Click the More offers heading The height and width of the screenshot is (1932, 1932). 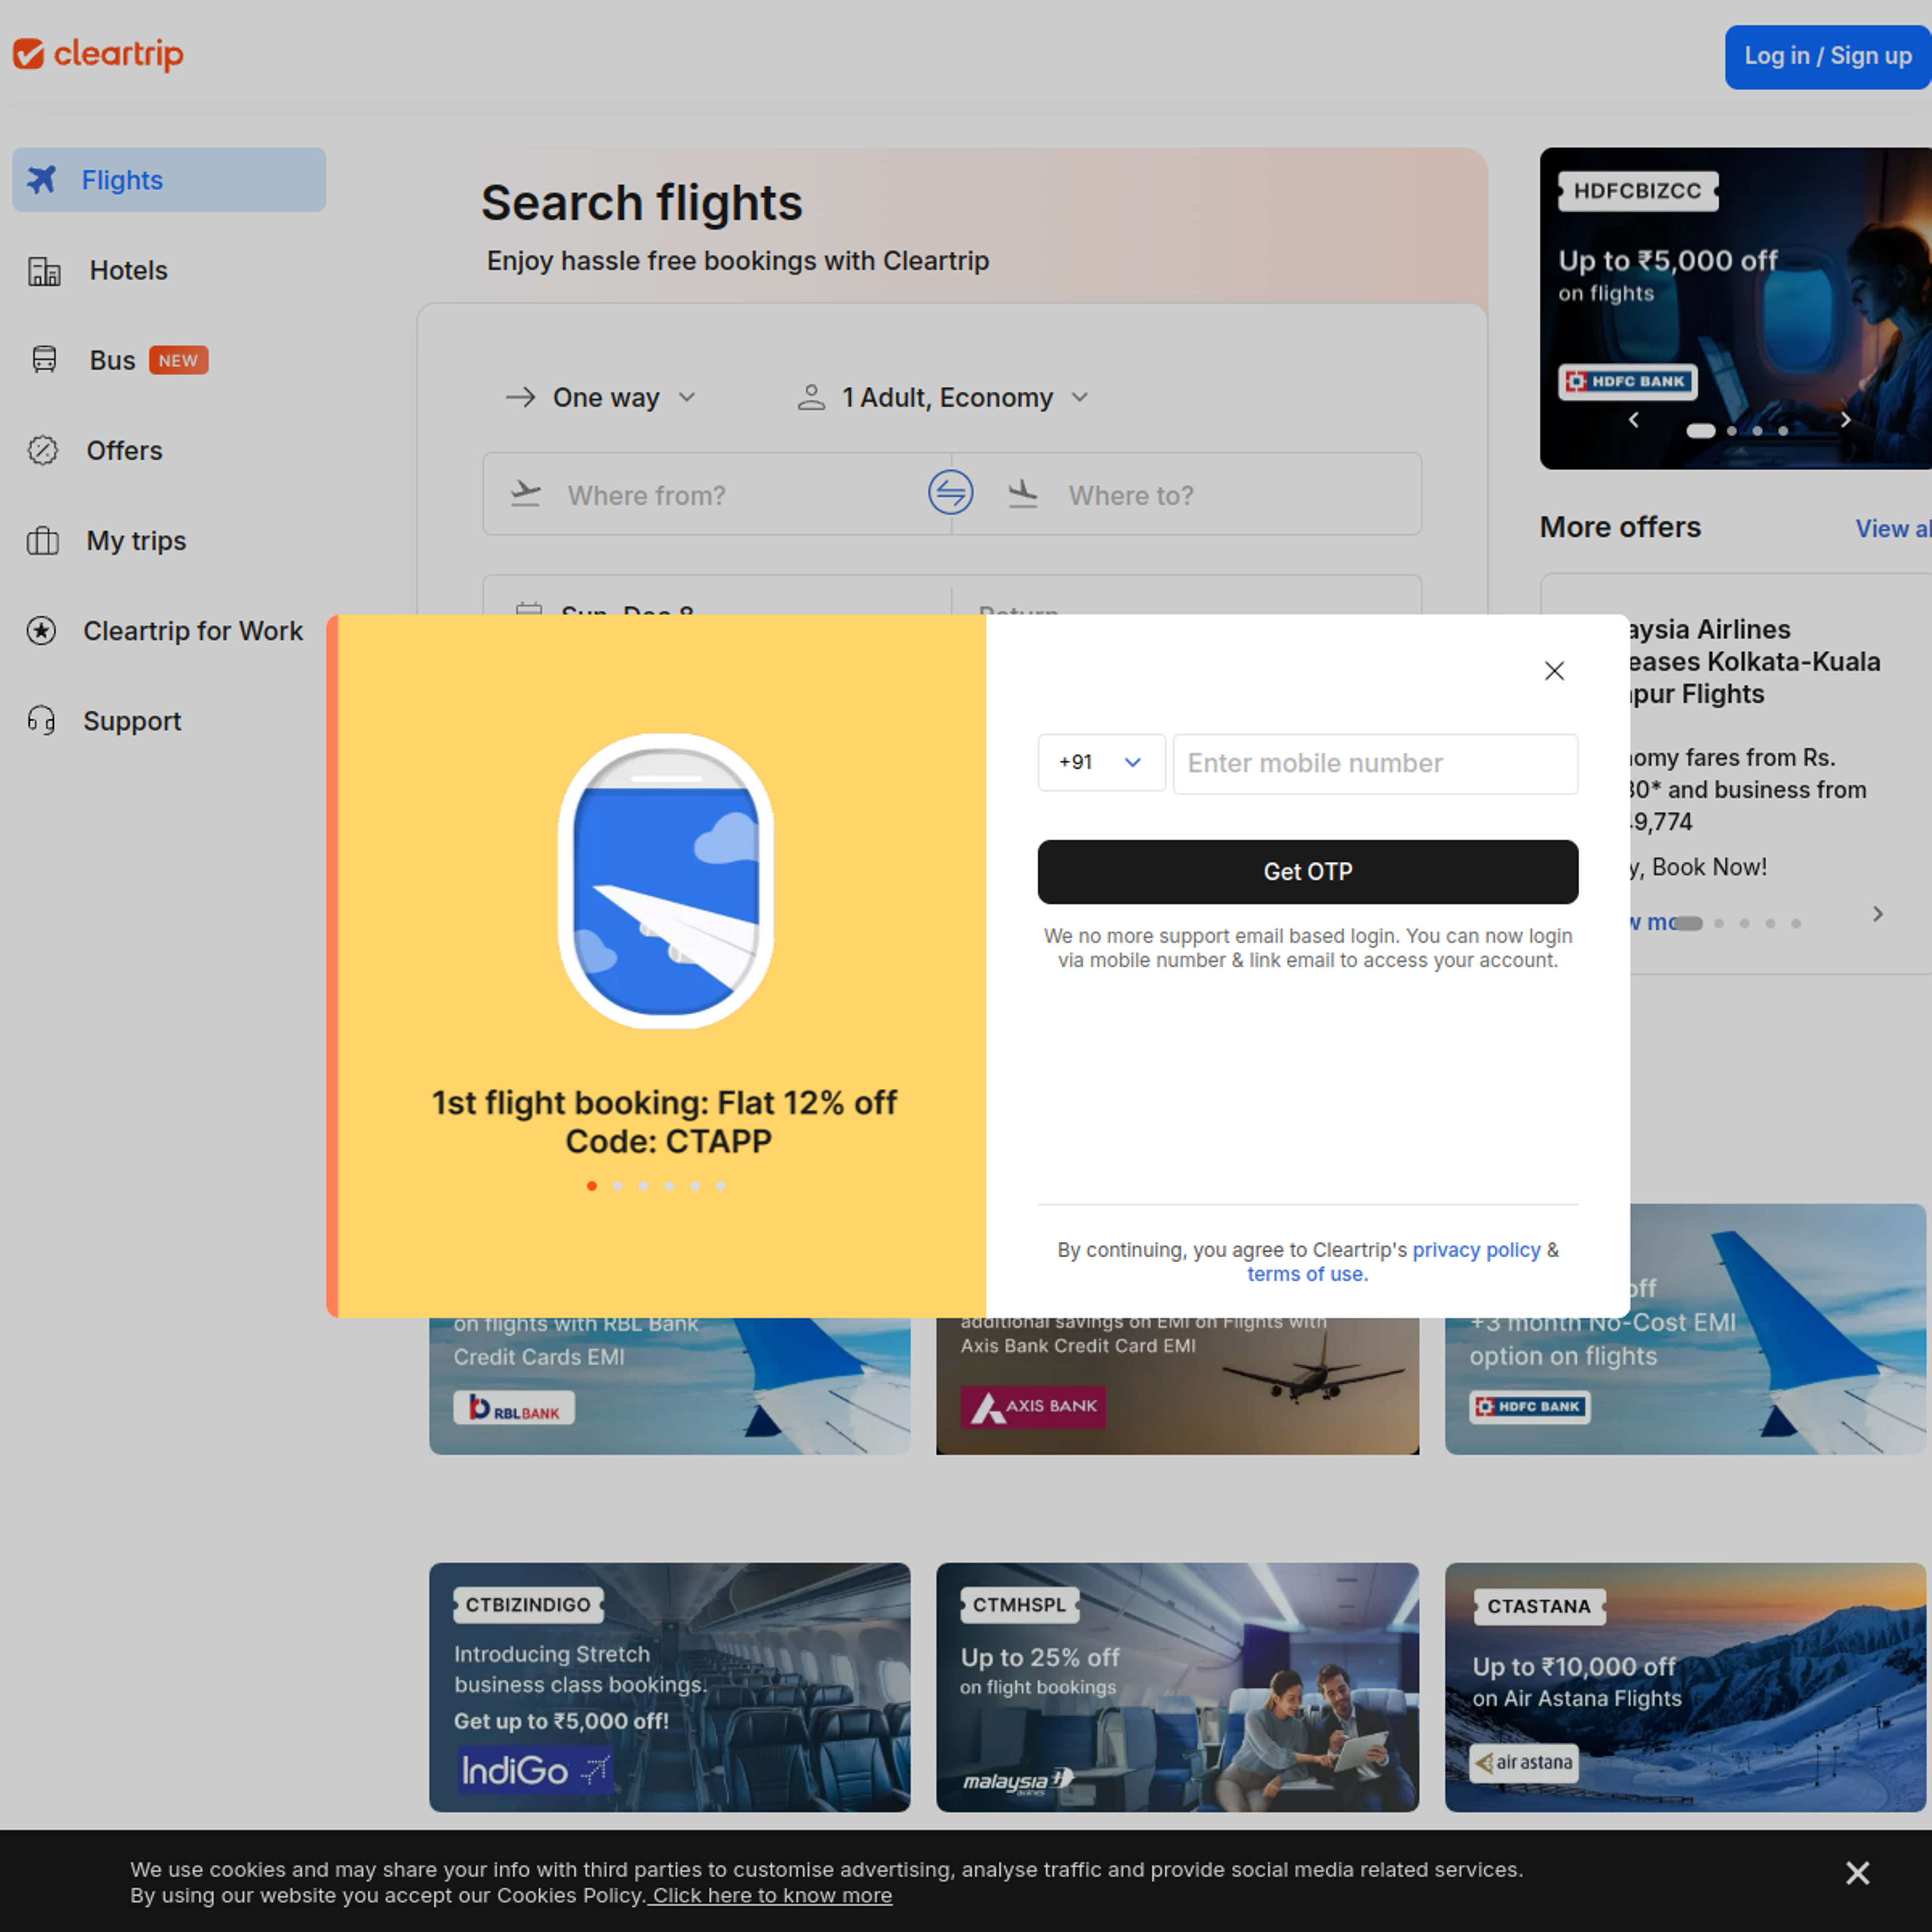point(1620,527)
